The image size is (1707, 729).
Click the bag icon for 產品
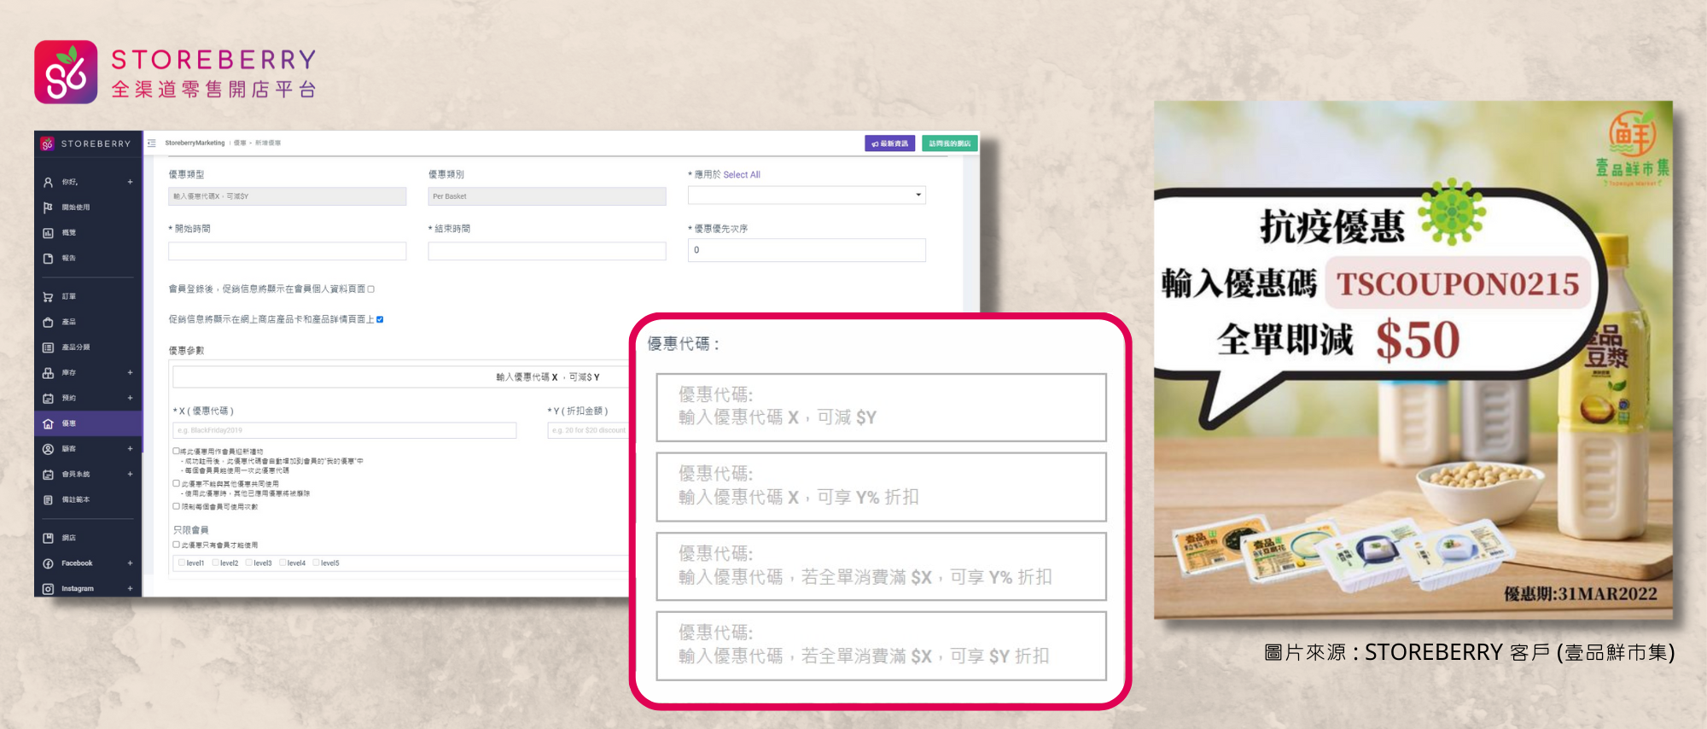pyautogui.click(x=48, y=322)
